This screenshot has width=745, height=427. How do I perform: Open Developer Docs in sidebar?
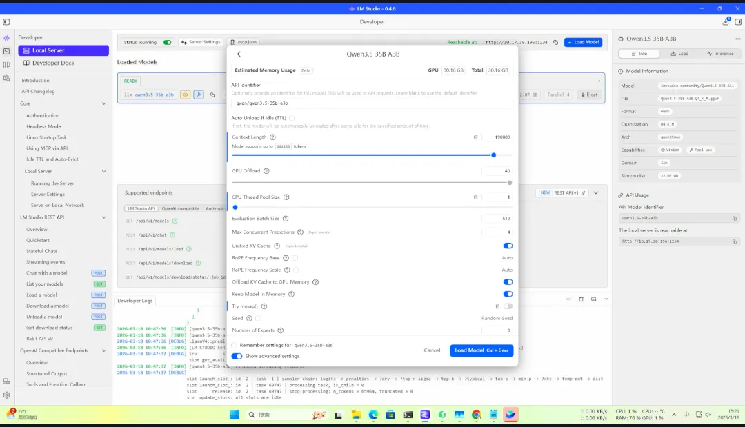[x=53, y=63]
